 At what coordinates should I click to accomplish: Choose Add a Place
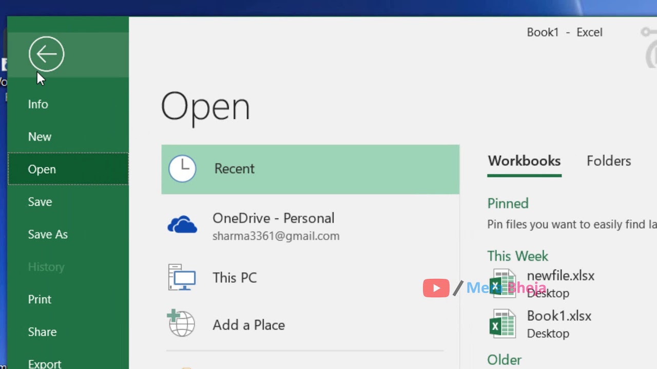point(248,325)
